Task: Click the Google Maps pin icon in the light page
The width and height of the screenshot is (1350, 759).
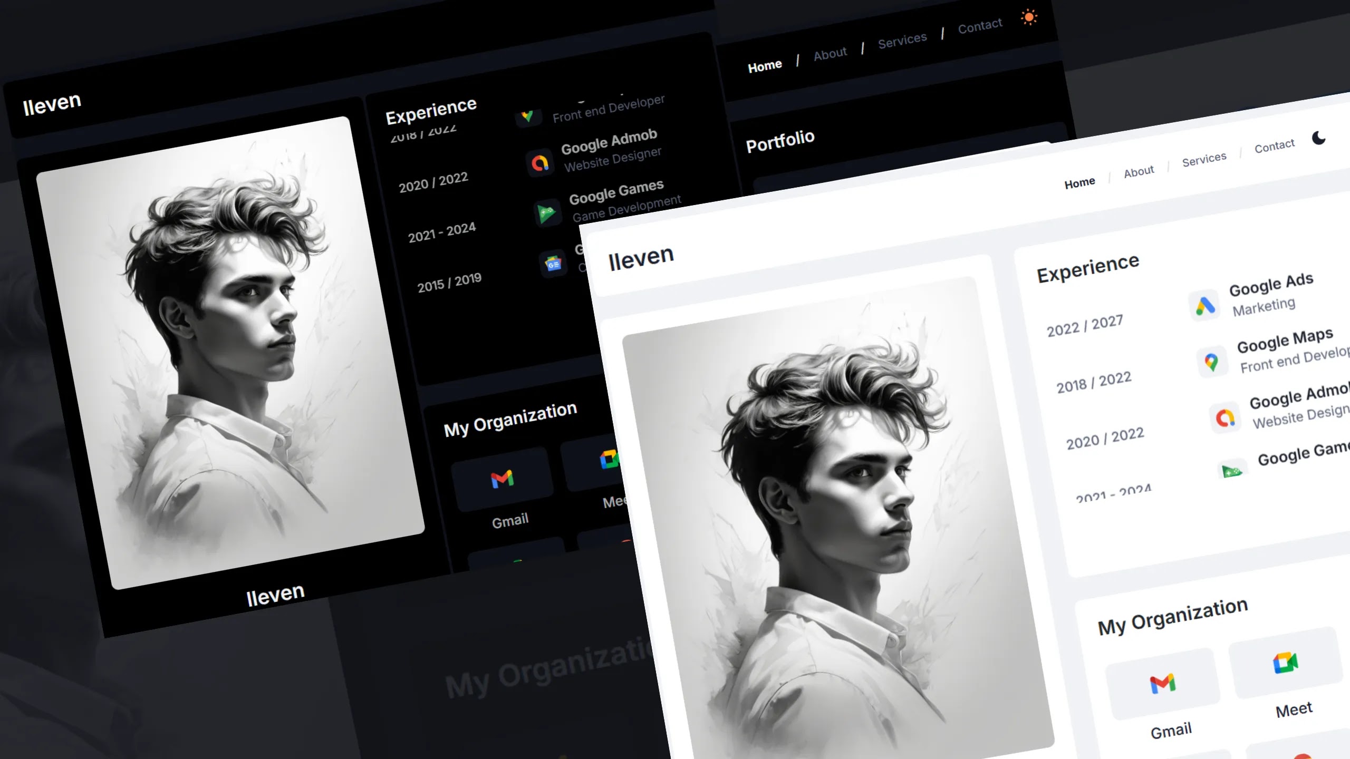Action: click(1211, 362)
